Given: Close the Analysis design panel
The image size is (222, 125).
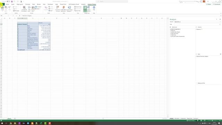Looking at the screenshot, I should (x=220, y=19).
